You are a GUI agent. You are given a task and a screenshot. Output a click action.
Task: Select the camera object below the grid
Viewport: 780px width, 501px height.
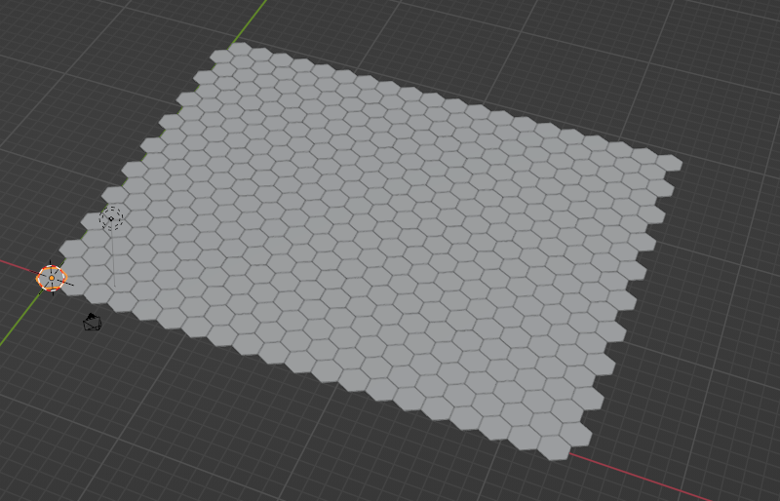pyautogui.click(x=92, y=323)
